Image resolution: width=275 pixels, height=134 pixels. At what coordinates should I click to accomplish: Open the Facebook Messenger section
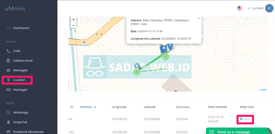point(28,132)
